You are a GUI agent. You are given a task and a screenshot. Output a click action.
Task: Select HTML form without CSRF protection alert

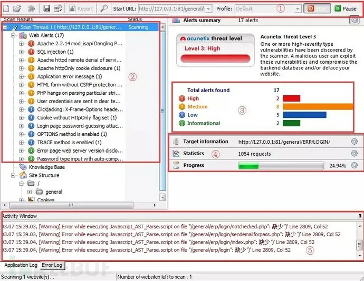pyautogui.click(x=80, y=85)
